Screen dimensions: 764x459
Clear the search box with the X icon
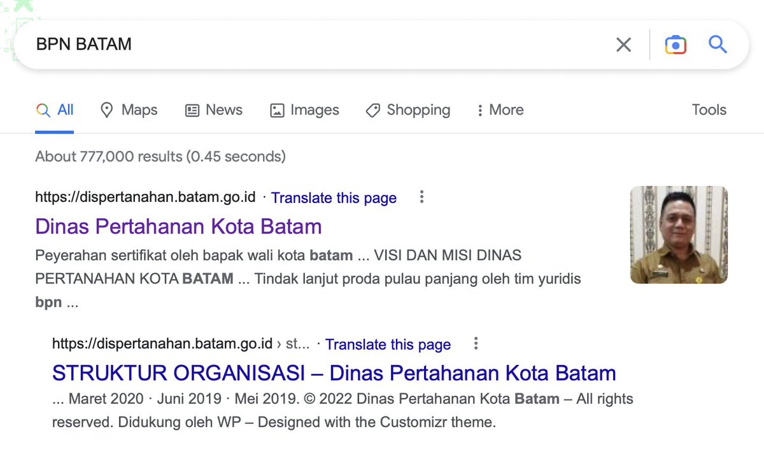pos(623,45)
